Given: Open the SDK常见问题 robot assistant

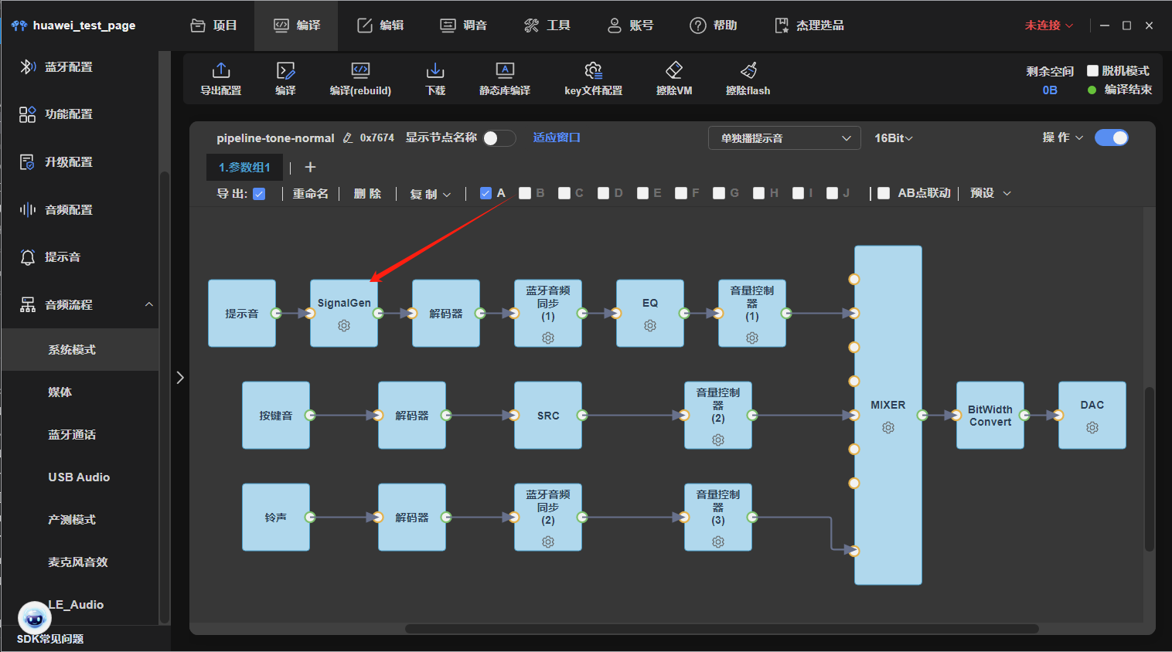Looking at the screenshot, I should 35,618.
